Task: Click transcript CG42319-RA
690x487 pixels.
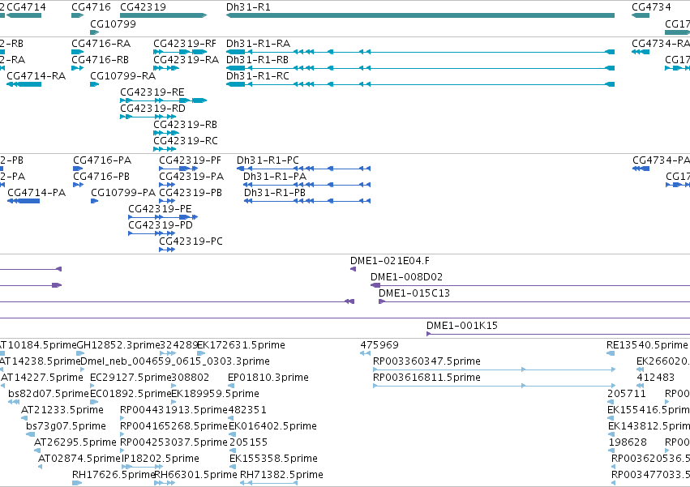Action: click(x=186, y=60)
